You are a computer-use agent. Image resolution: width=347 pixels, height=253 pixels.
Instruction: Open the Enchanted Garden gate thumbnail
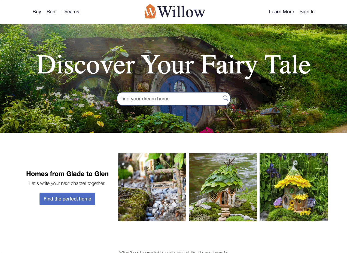(x=152, y=187)
